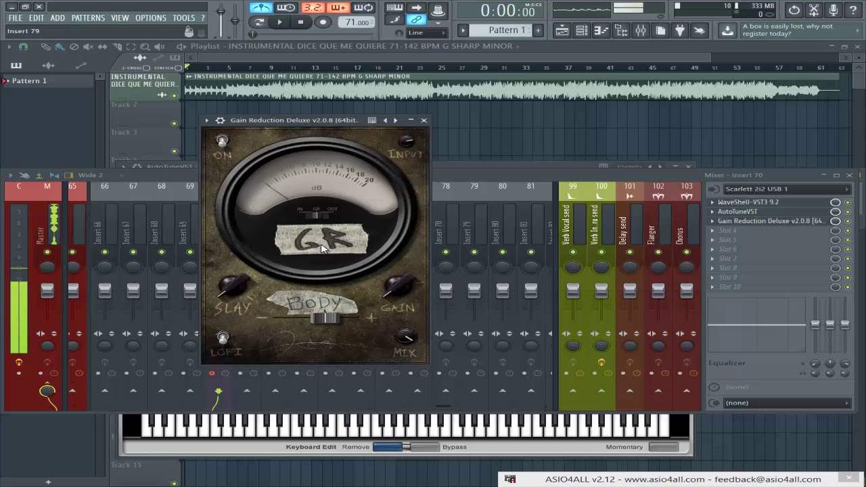The image size is (866, 487).
Task: Toggle loop recording icon
Action: 363,8
